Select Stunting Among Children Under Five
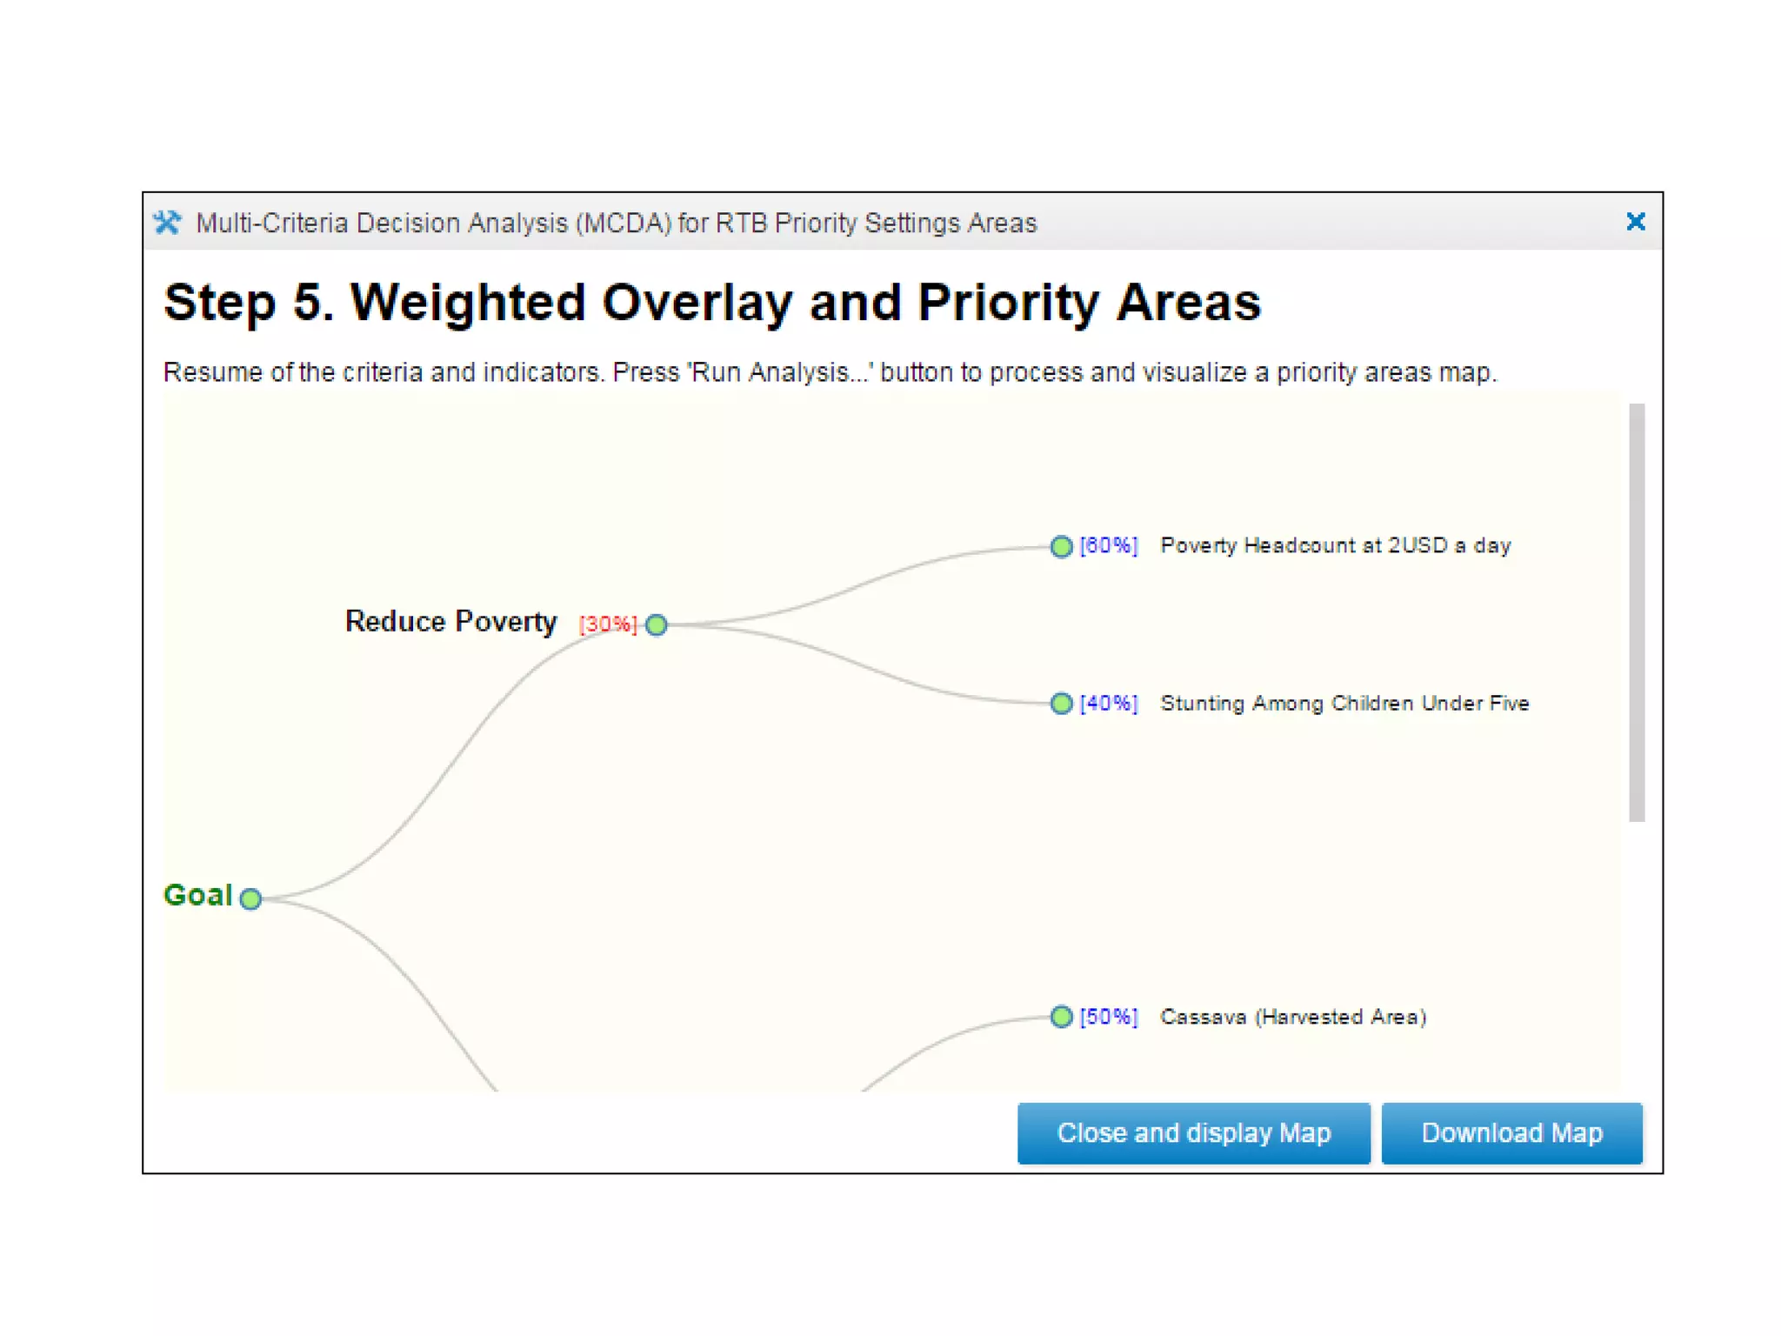This screenshot has height=1336, width=1781. pos(1344,703)
